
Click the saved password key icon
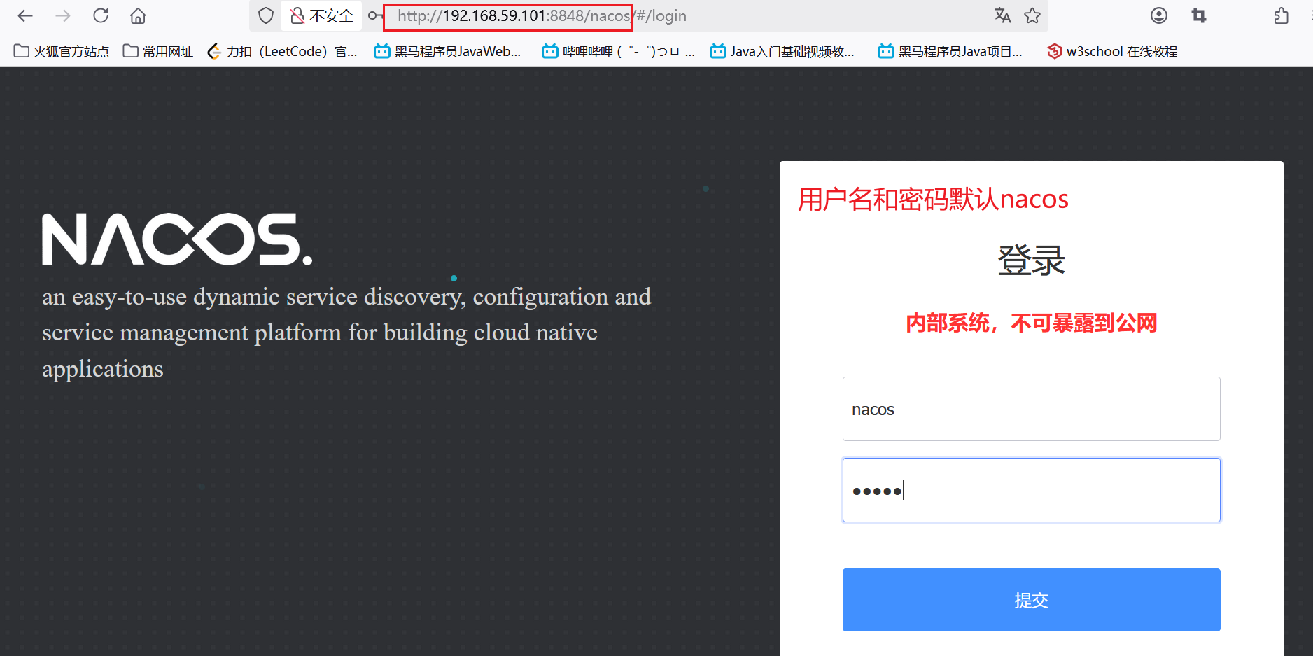tap(375, 15)
